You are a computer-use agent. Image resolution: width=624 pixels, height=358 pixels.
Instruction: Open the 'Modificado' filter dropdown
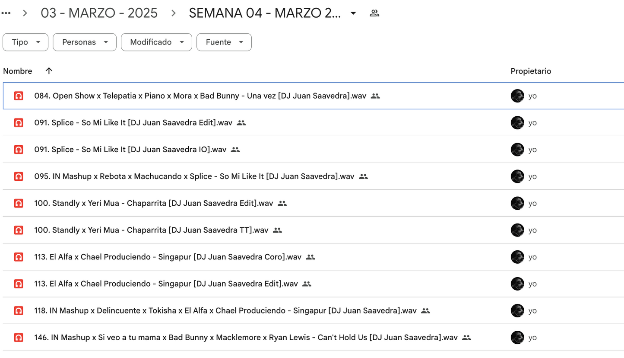(x=156, y=42)
